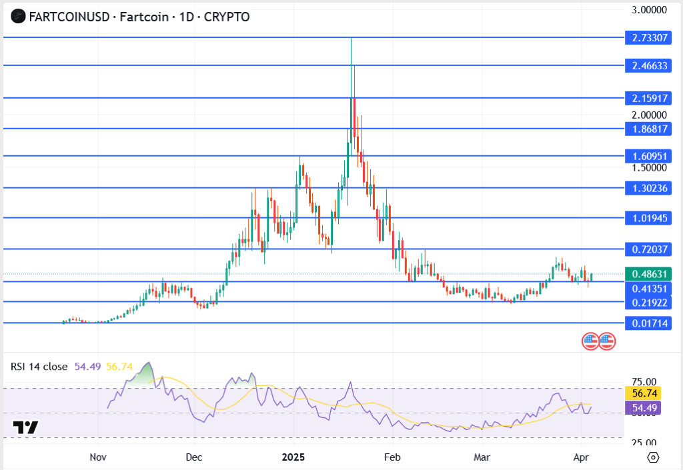683x470 pixels.
Task: Click the 2025 label on time axis
Action: [293, 457]
